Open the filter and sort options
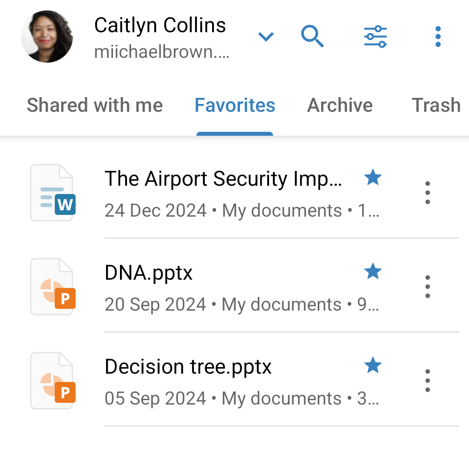The height and width of the screenshot is (455, 469). (x=375, y=37)
